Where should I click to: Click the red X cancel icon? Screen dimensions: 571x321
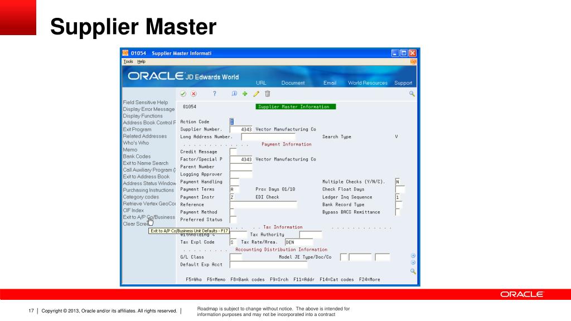[193, 94]
